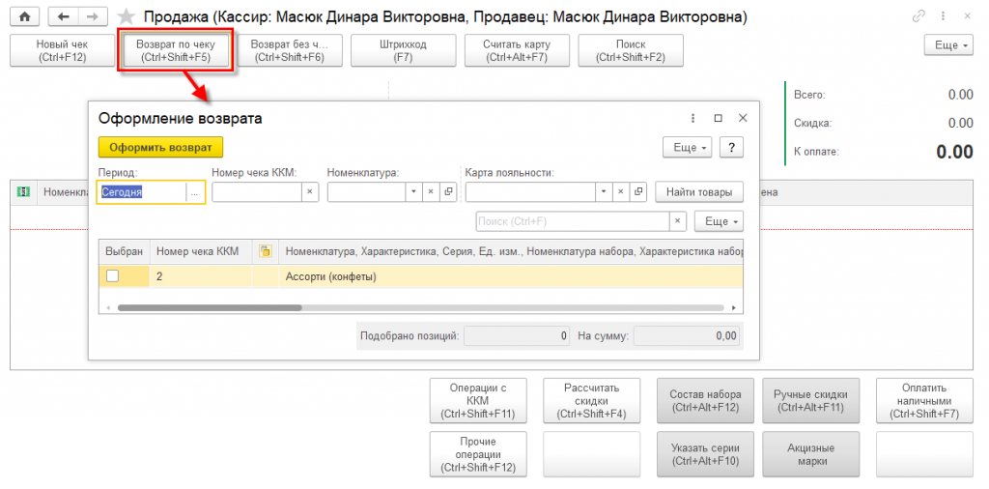Expand the Номенклатура dropdown list

pos(413,191)
